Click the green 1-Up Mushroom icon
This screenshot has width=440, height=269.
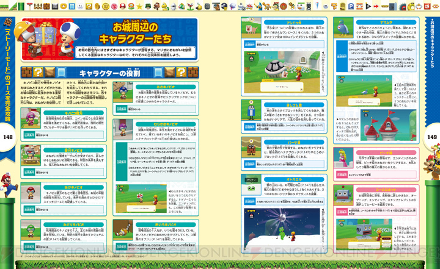[148, 6]
